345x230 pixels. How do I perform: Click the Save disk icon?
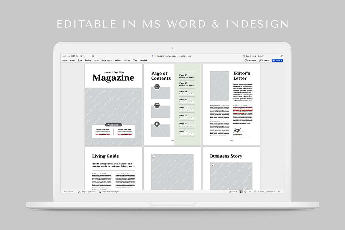coord(81,56)
